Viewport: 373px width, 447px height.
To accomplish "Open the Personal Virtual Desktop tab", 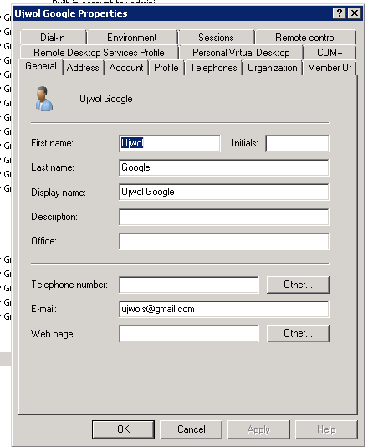I will [241, 53].
